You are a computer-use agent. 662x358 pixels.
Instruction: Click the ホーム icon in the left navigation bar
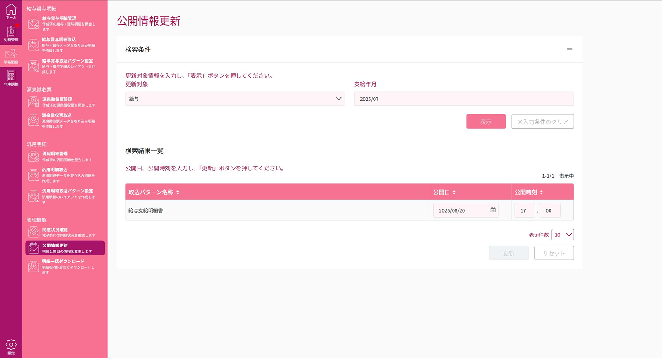(11, 11)
